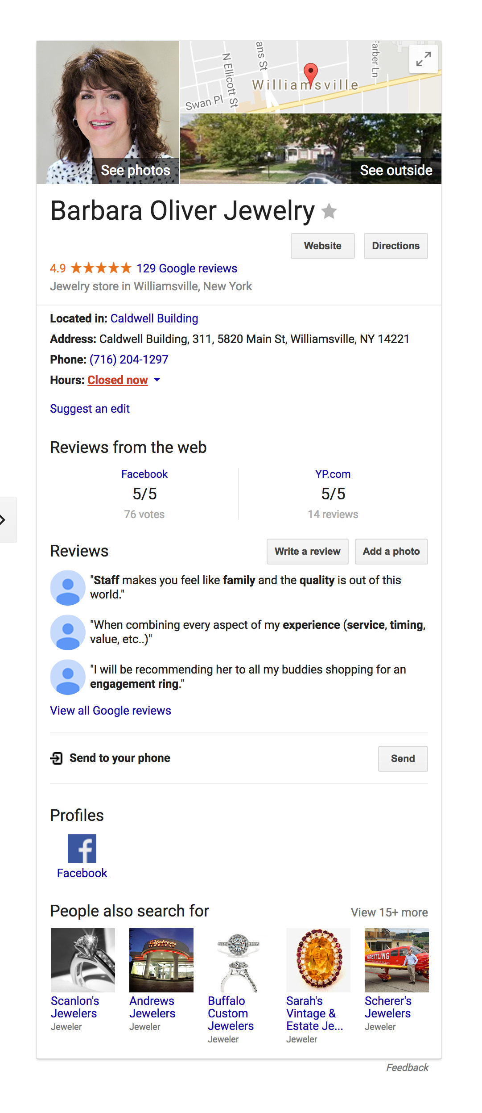Click avatar beside "Staff makes you feel like family" review
This screenshot has height=1113, width=482.
(68, 587)
